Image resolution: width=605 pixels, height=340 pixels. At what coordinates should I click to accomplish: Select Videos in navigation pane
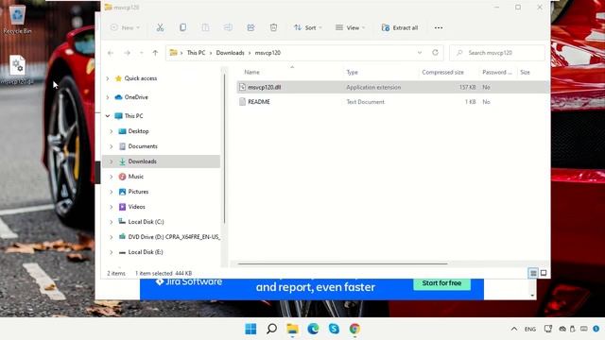[x=136, y=207]
